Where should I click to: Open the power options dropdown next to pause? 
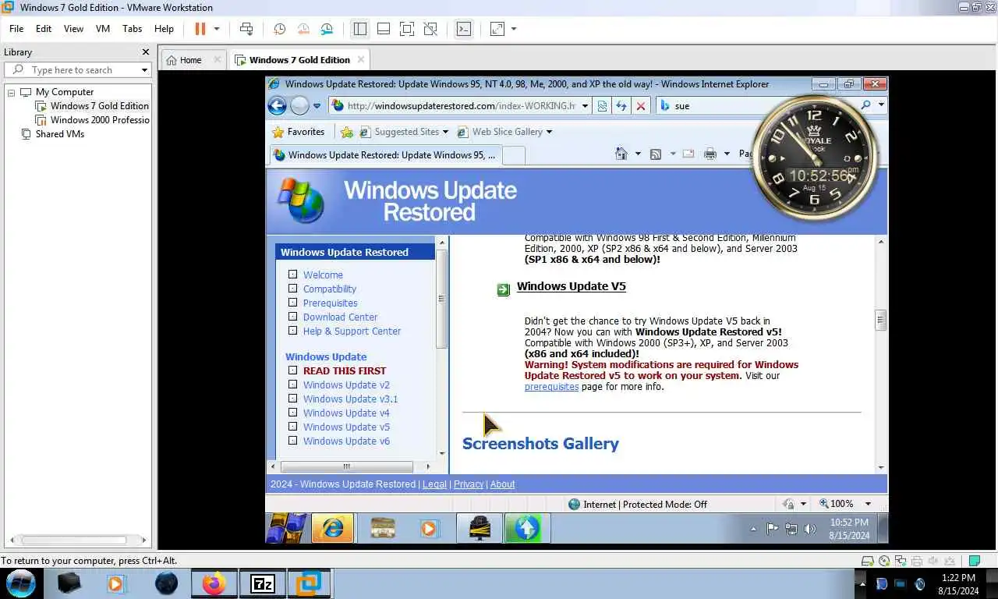[217, 29]
